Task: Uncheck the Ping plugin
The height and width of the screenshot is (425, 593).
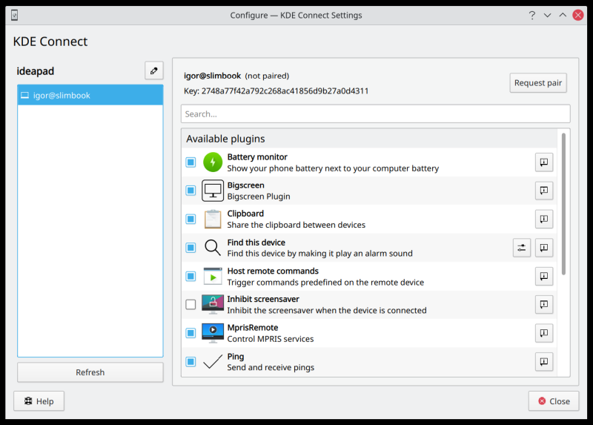Action: pyautogui.click(x=191, y=362)
